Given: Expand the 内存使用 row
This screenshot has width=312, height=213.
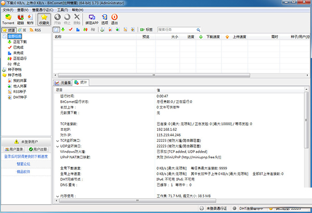Looking at the screenshot, I should 57,196.
